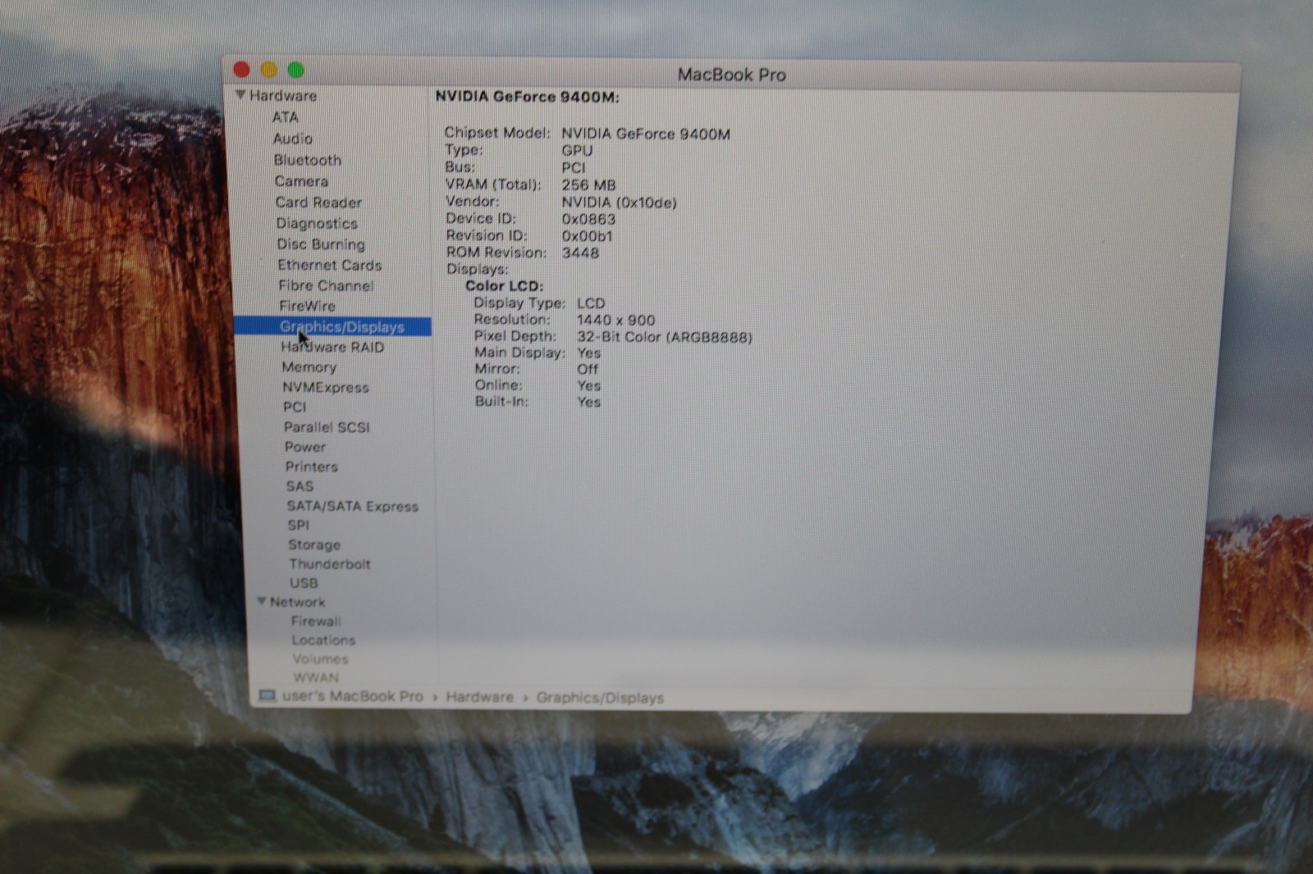Screen dimensions: 1313x874
Task: Click the MacBook Pro window title
Action: [x=732, y=75]
